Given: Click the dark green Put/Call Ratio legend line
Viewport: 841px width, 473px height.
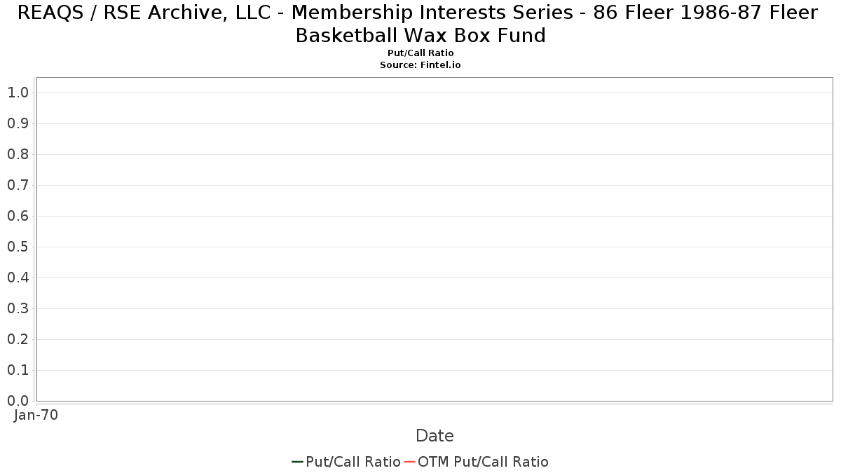Looking at the screenshot, I should click(297, 462).
